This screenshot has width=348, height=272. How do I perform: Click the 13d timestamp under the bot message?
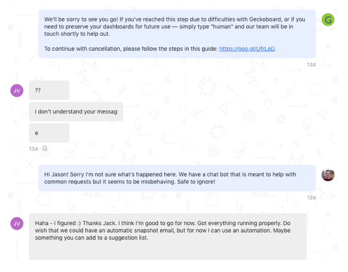click(x=311, y=64)
